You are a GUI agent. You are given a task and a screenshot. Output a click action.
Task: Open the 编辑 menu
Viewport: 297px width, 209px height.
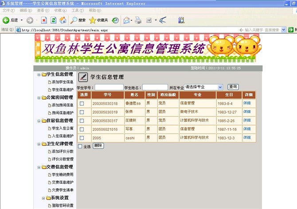[26, 10]
